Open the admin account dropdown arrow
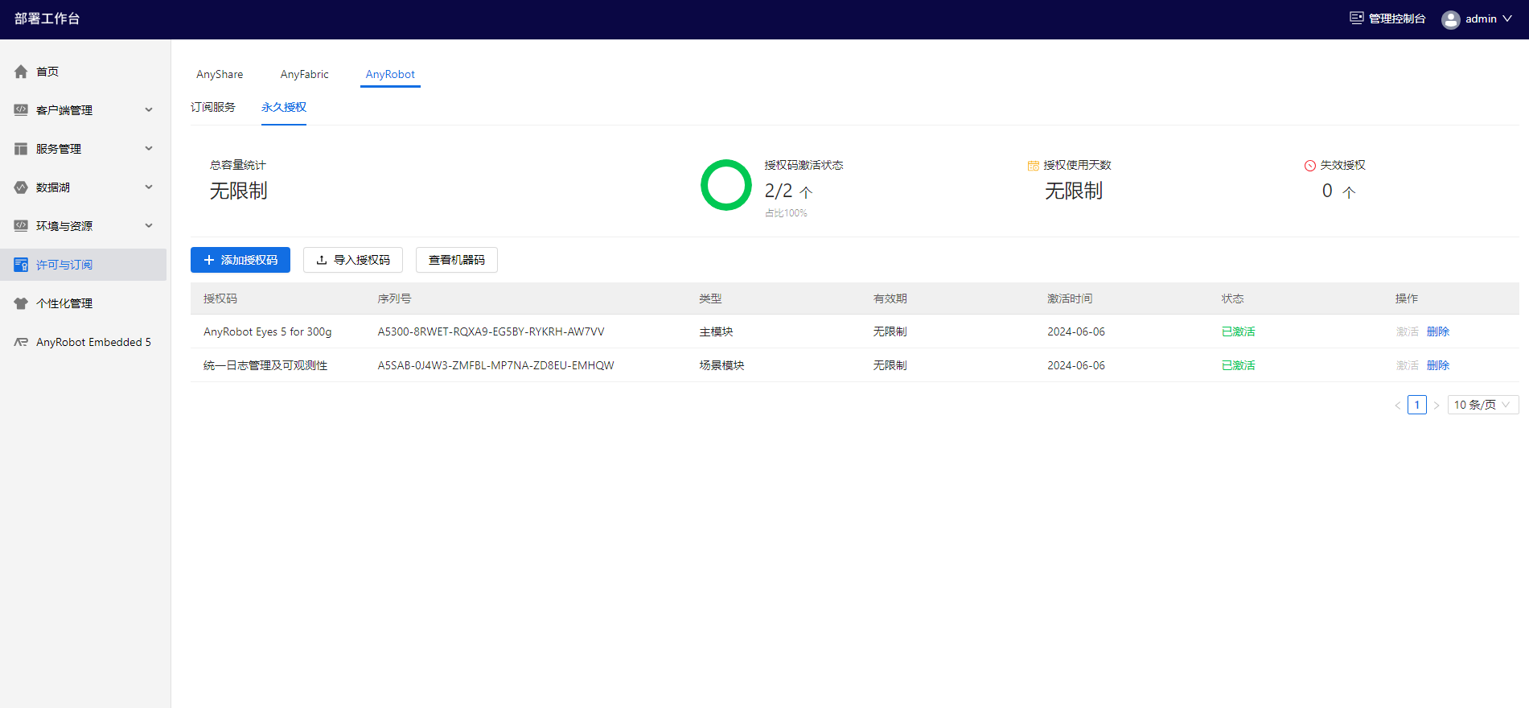 pyautogui.click(x=1507, y=19)
